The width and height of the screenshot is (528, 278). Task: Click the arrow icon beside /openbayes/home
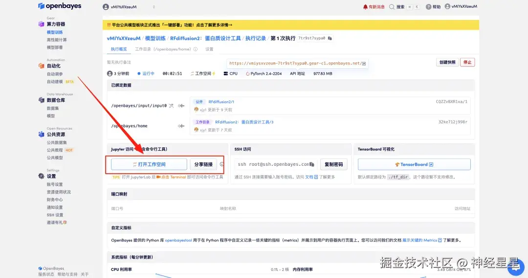coord(181,126)
